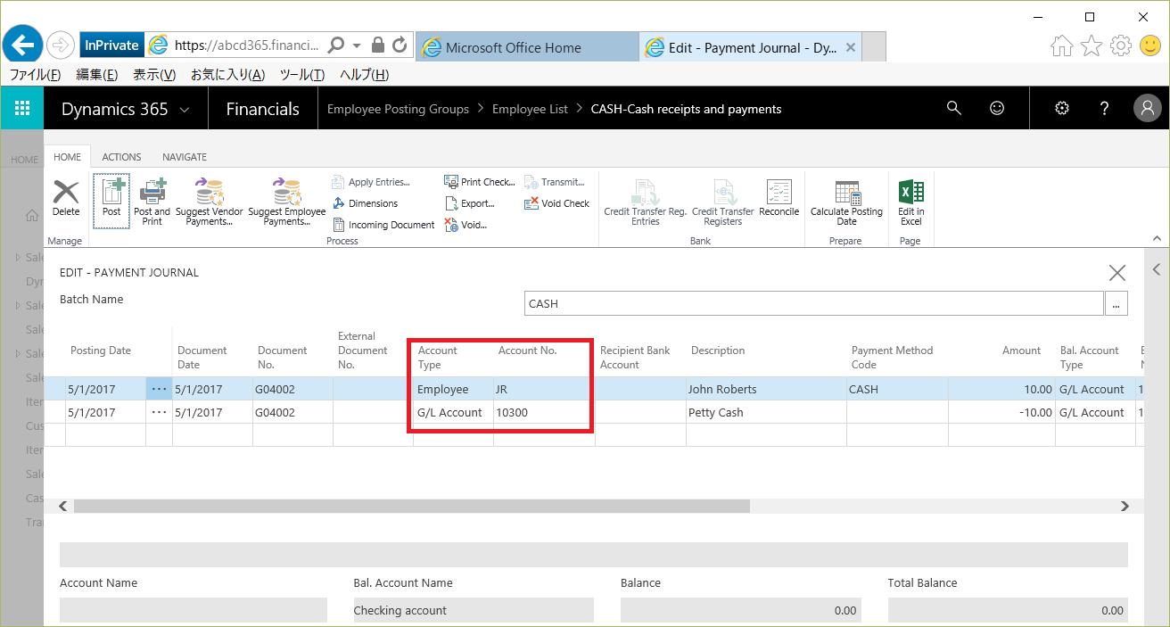Click the Void Check button
Screen dimensions: 1170x627
[x=556, y=203]
